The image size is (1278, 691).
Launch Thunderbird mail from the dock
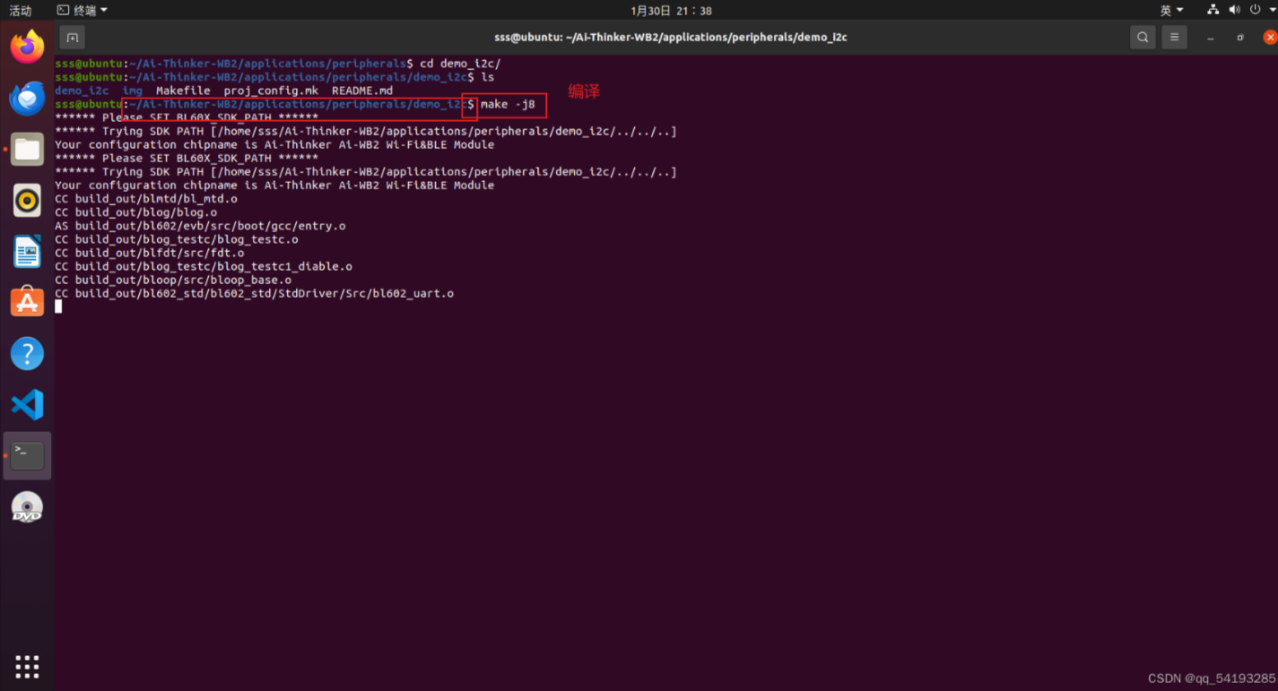coord(27,98)
